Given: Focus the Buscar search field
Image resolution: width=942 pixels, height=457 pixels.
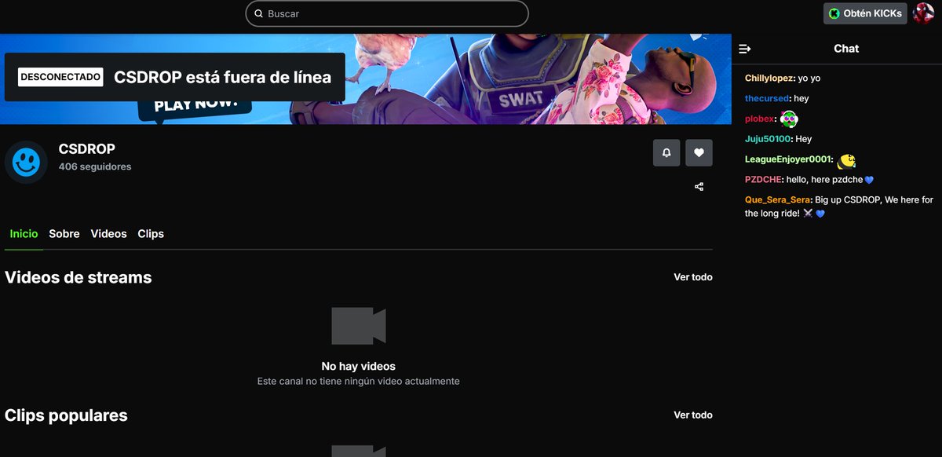Looking at the screenshot, I should pyautogui.click(x=387, y=13).
